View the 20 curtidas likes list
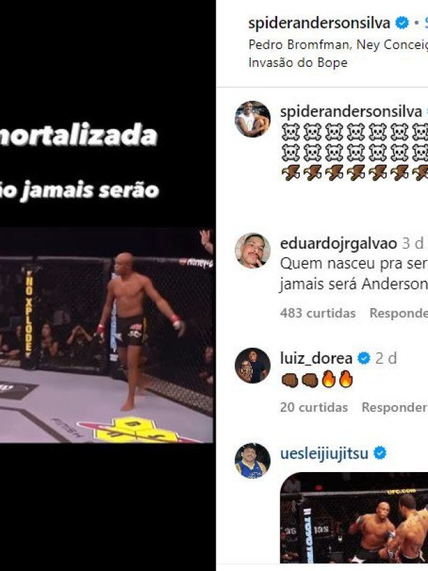The height and width of the screenshot is (571, 428). coord(314,407)
